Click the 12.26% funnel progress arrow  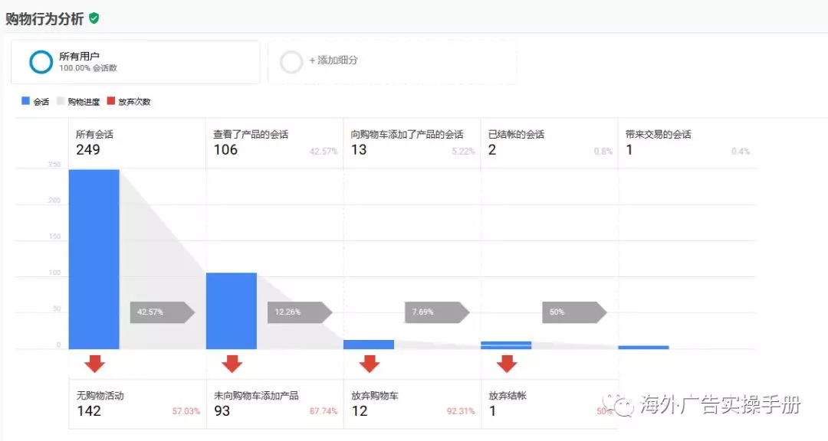(x=299, y=312)
